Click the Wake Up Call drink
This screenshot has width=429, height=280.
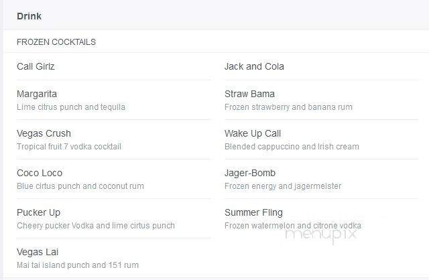click(x=253, y=133)
